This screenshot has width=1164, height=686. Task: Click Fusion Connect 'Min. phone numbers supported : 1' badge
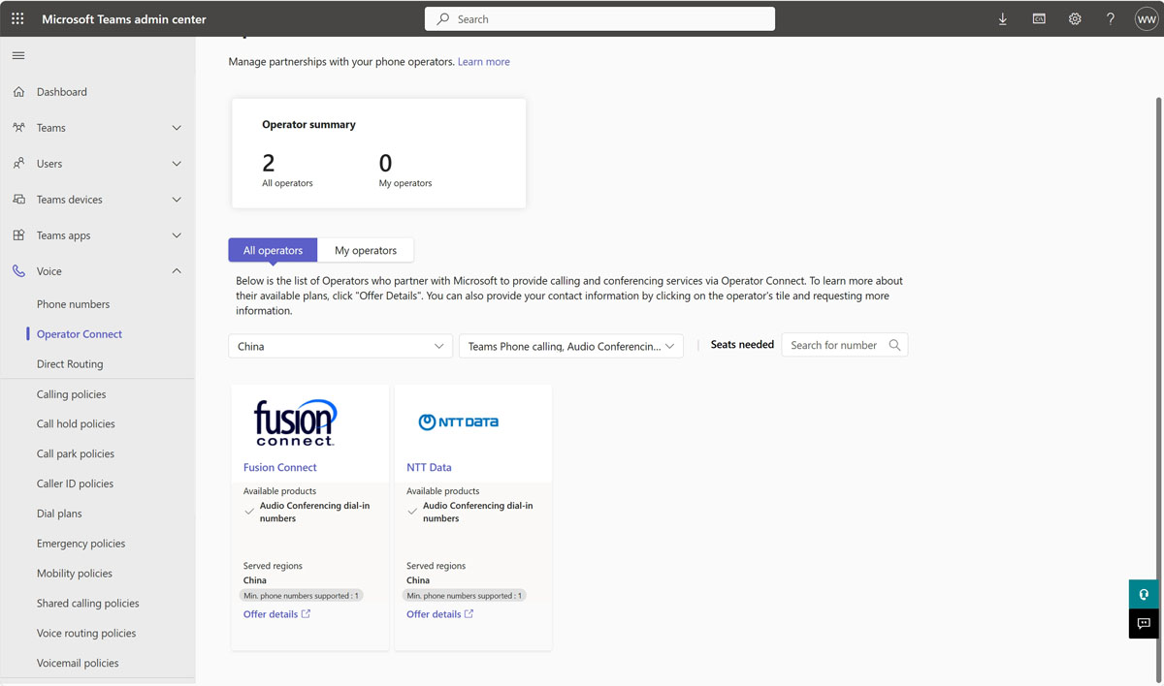pyautogui.click(x=302, y=596)
